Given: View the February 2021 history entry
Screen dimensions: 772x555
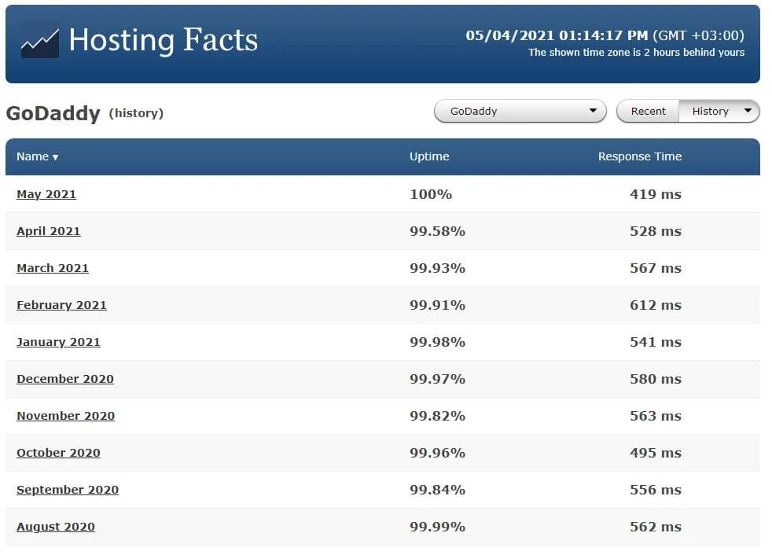Looking at the screenshot, I should [61, 305].
